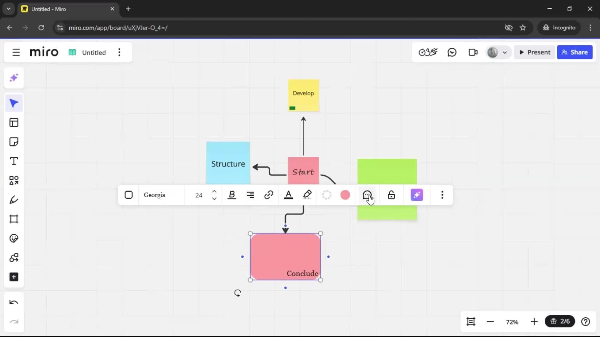
Task: Open Miro AI in context toolbar
Action: click(417, 195)
